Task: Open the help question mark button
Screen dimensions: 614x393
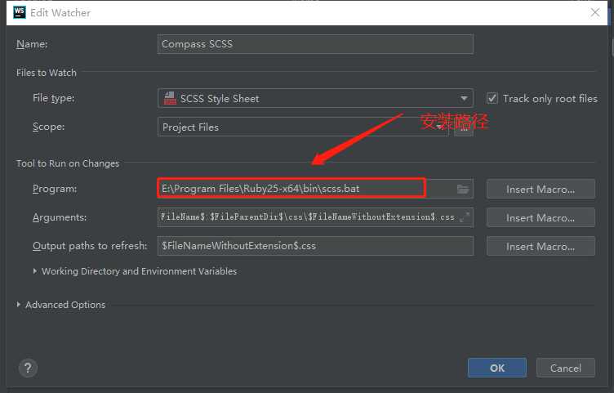Action: (x=28, y=368)
